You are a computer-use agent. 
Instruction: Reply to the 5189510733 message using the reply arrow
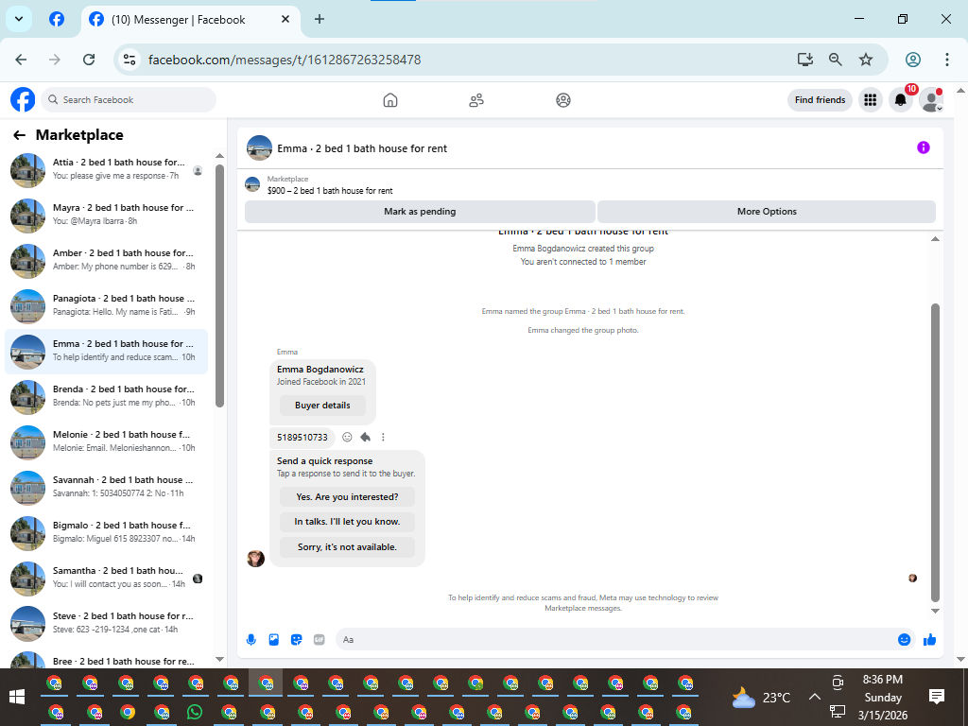click(x=365, y=437)
